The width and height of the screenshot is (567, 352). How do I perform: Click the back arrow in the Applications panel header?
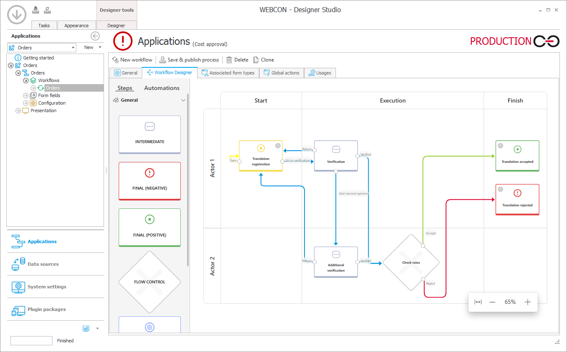95,36
